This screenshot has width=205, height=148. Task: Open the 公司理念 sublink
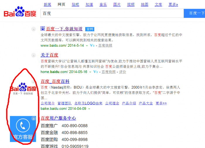point(112,103)
